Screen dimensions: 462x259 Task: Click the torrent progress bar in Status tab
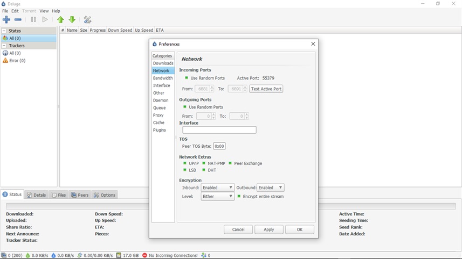click(x=231, y=206)
